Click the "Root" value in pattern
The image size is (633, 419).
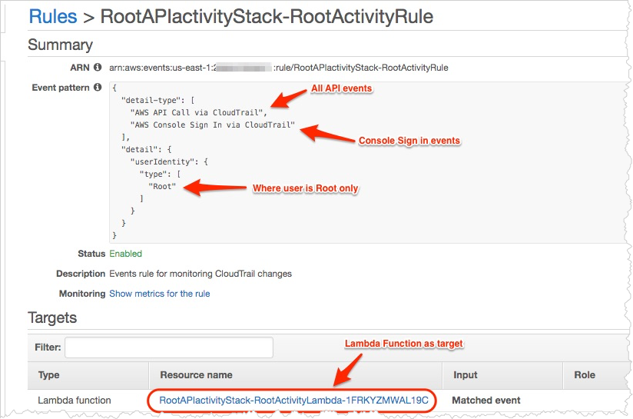click(162, 186)
